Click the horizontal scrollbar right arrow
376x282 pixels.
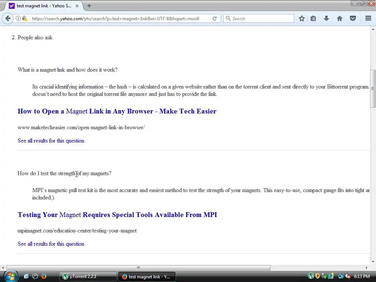(366, 268)
